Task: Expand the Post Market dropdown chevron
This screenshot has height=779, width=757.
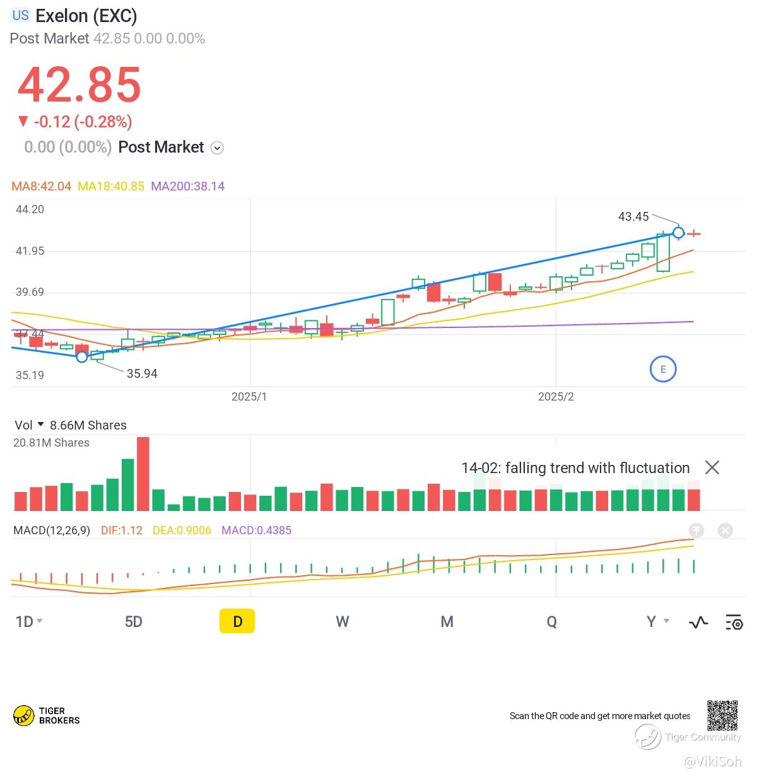Action: [x=217, y=148]
